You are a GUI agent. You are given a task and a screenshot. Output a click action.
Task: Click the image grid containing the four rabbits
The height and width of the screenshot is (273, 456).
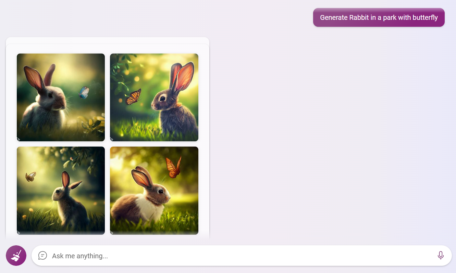point(107,144)
